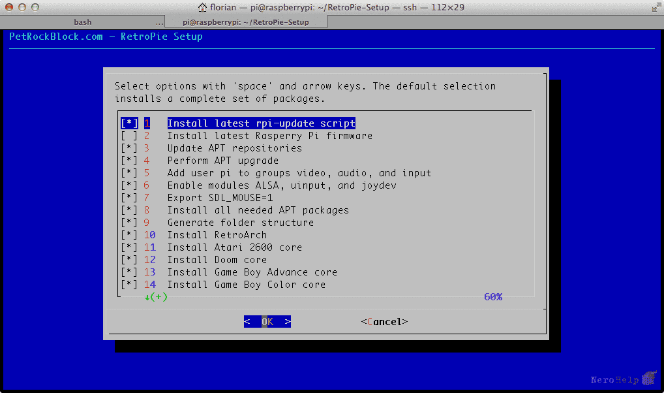Select 'Export SDL_MOUSE=1' row text
The height and width of the screenshot is (393, 664).
coord(220,198)
